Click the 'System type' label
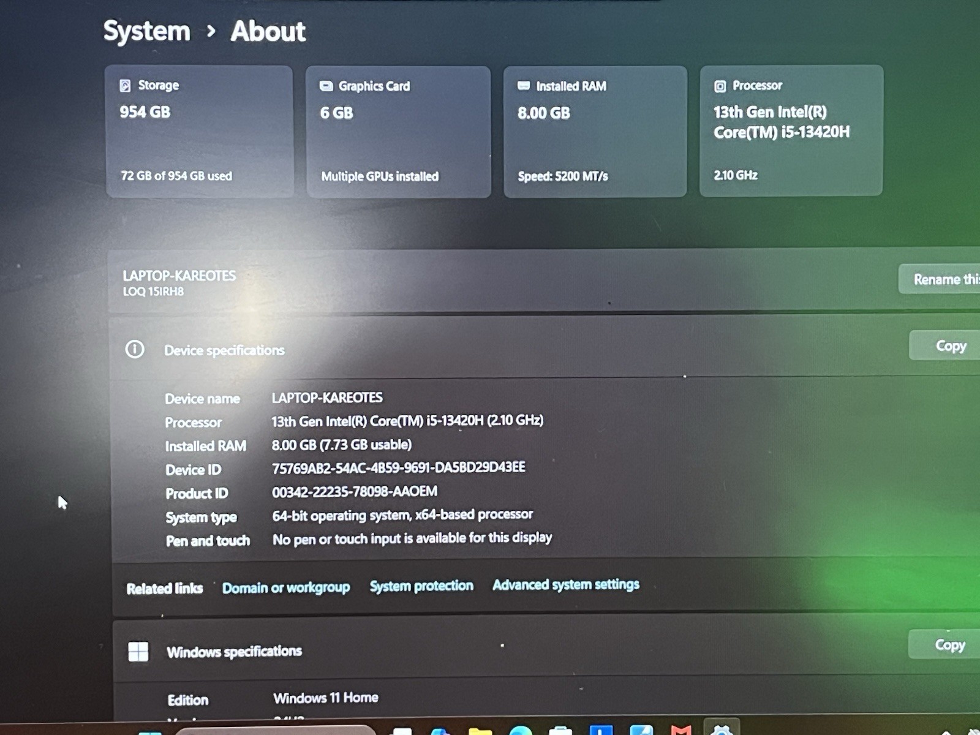The height and width of the screenshot is (735, 980). [201, 518]
